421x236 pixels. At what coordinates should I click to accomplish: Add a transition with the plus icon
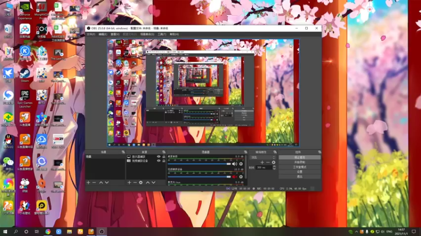[x=262, y=163]
